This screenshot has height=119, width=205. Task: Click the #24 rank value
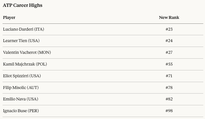pyautogui.click(x=169, y=41)
